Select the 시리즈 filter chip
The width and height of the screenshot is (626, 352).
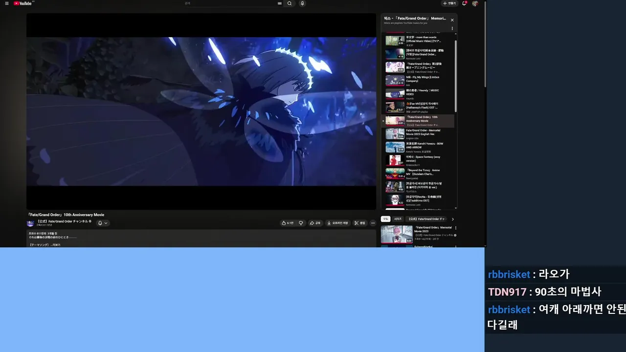pyautogui.click(x=398, y=219)
